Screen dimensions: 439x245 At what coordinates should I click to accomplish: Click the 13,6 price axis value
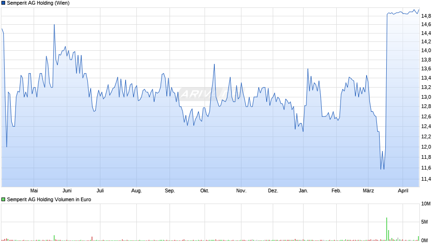tap(426, 69)
